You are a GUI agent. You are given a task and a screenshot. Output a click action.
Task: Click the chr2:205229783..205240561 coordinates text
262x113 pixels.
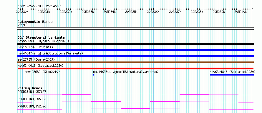point(40,6)
